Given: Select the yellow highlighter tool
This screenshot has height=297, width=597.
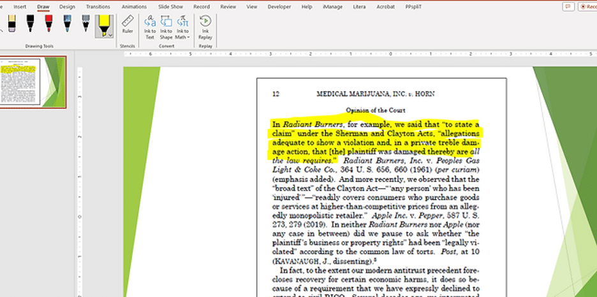Looking at the screenshot, I should point(103,24).
